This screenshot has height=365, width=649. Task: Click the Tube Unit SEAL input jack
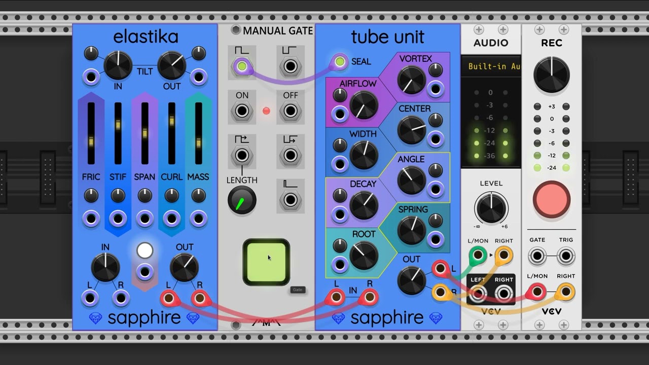[x=340, y=62]
